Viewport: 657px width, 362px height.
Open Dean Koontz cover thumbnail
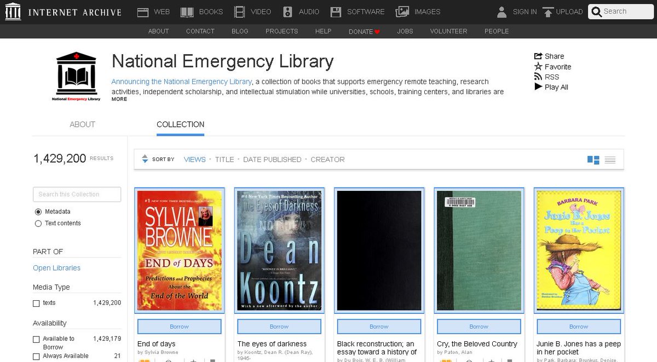click(x=279, y=250)
